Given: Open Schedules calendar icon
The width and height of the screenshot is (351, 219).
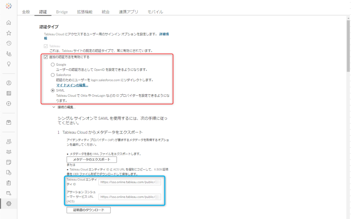Looking at the screenshot, I should [9, 162].
